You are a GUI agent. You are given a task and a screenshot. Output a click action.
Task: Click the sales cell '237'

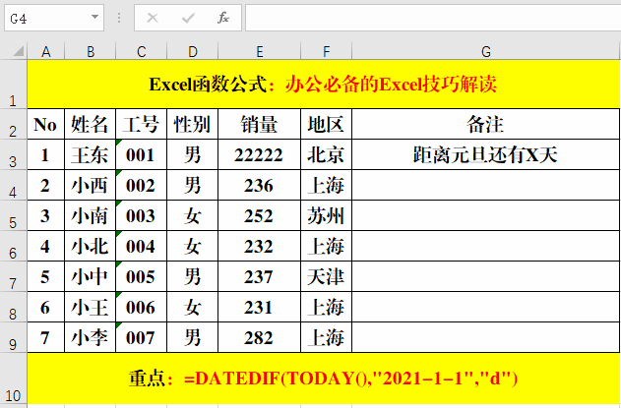pyautogui.click(x=260, y=276)
